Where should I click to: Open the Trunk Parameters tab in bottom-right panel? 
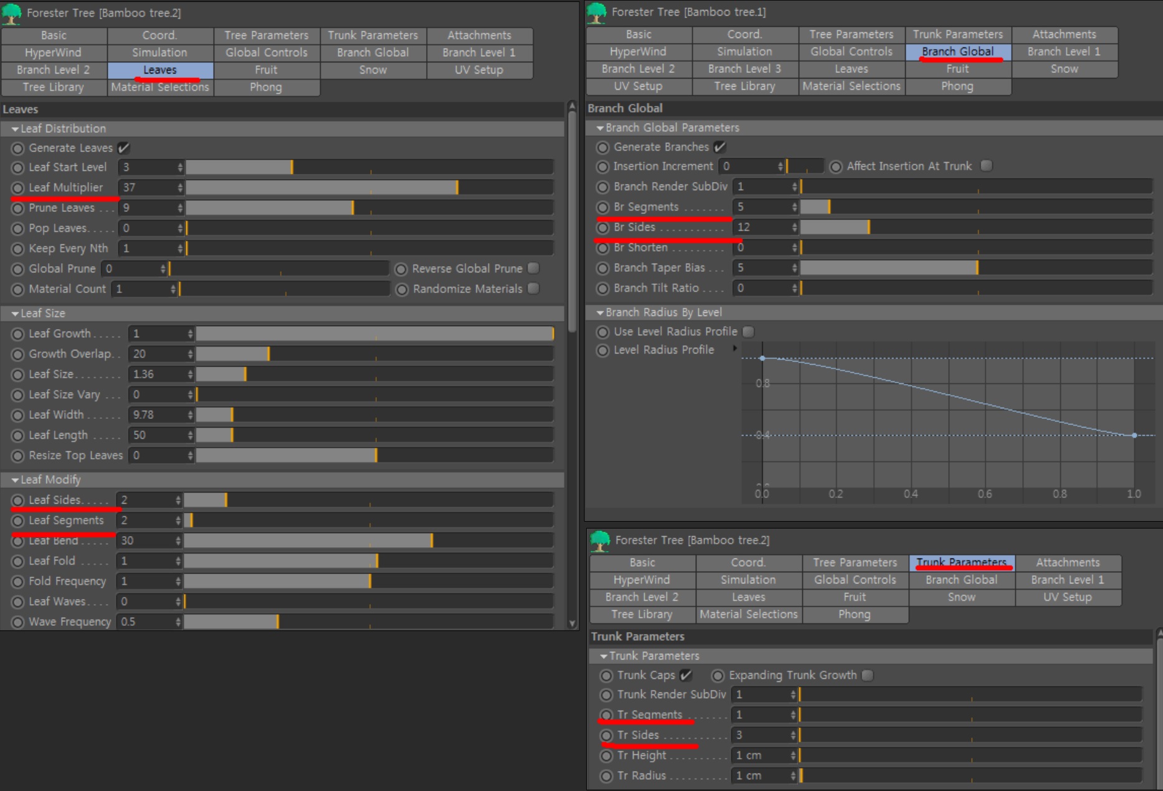[961, 562]
